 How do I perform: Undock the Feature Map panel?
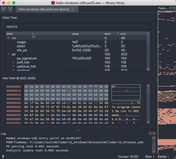click(x=170, y=8)
